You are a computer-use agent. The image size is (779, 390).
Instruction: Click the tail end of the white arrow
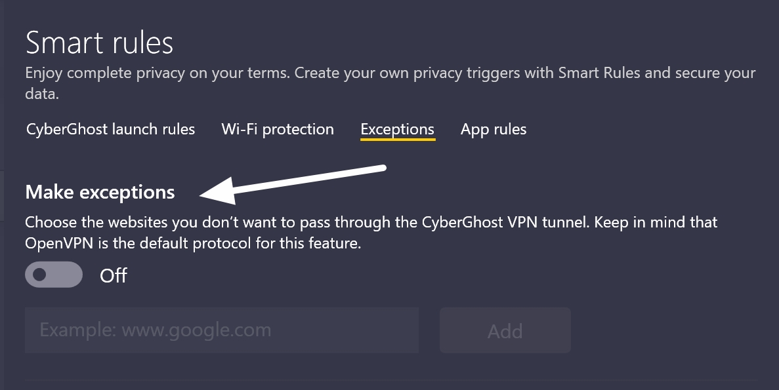(x=383, y=169)
